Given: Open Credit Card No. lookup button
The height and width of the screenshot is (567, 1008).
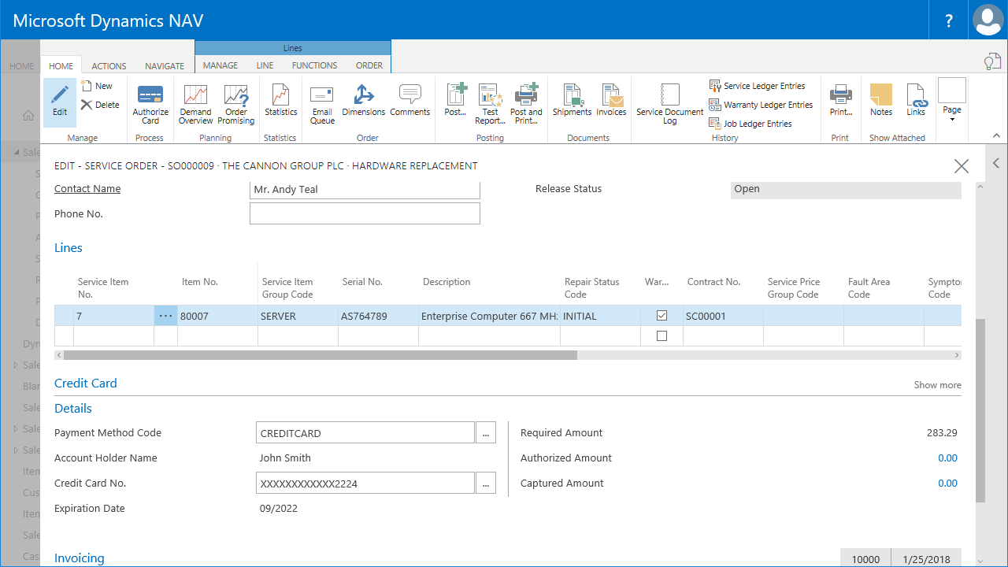Looking at the screenshot, I should pos(486,484).
